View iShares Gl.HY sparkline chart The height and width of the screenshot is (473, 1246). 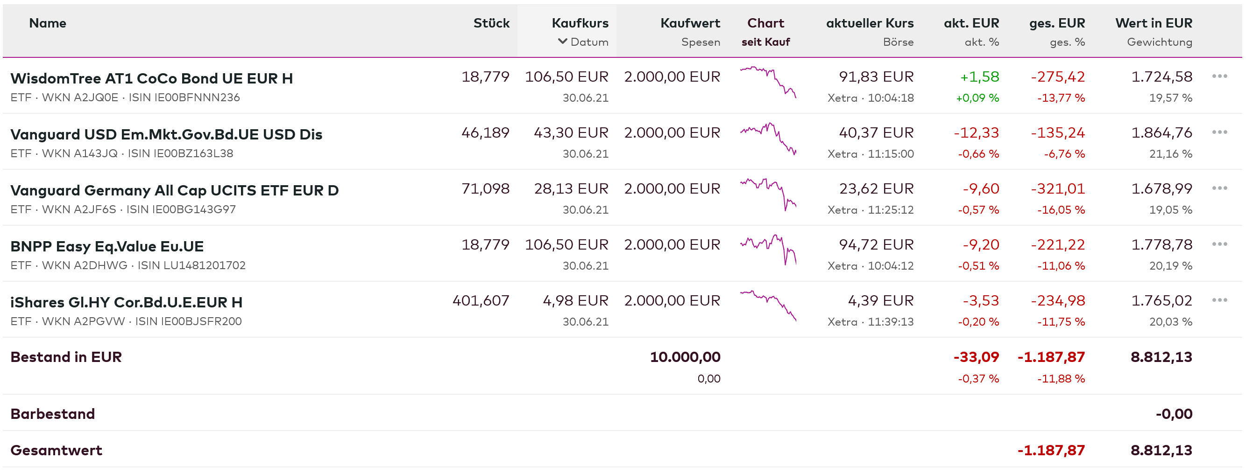[768, 306]
